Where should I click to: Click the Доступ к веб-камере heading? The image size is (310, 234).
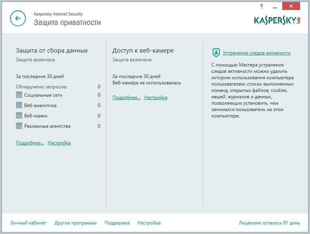click(x=143, y=51)
